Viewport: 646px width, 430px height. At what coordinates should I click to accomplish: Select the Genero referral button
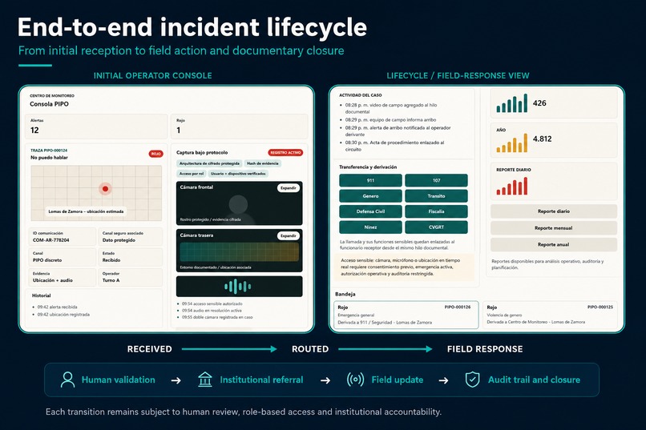pos(370,196)
